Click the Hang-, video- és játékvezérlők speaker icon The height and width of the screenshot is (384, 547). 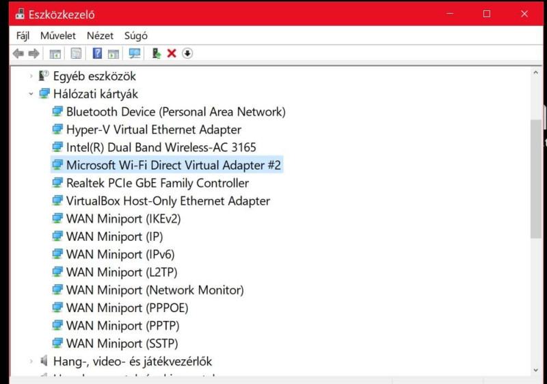click(x=44, y=361)
